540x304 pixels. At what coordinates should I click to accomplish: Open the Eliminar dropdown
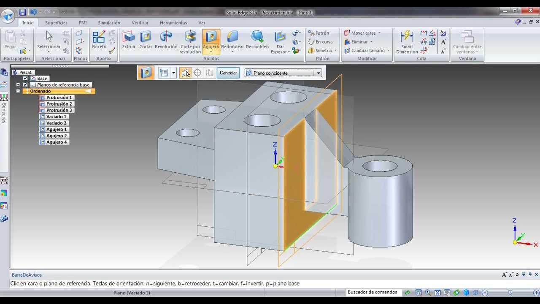[371, 42]
